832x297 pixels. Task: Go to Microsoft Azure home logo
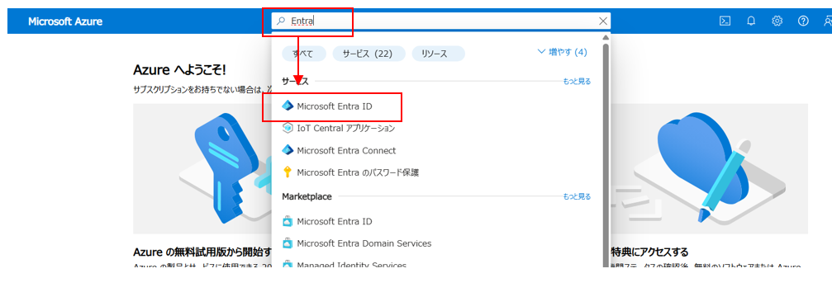pos(65,21)
